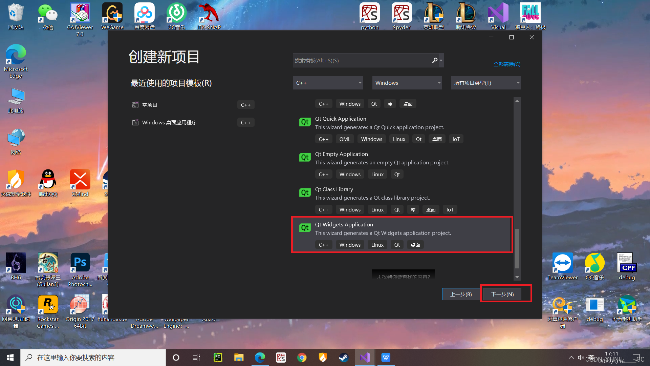The width and height of the screenshot is (650, 366).
Task: Click the 下一步(N) button
Action: point(502,294)
